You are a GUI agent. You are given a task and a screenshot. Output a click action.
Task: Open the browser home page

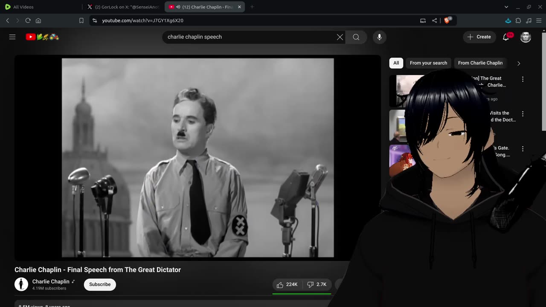[38, 20]
